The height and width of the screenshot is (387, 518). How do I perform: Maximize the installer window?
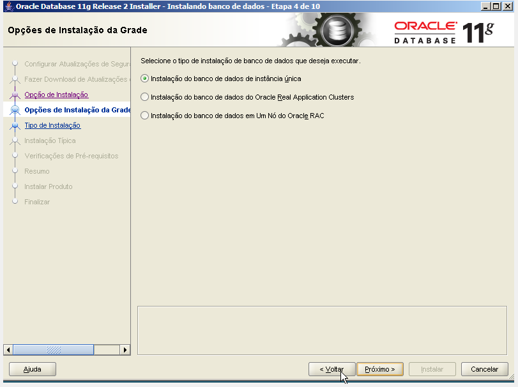pyautogui.click(x=496, y=6)
